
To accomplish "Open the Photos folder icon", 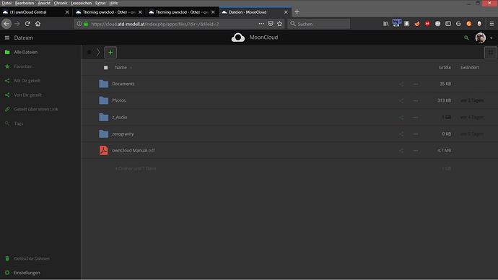I will (x=103, y=100).
